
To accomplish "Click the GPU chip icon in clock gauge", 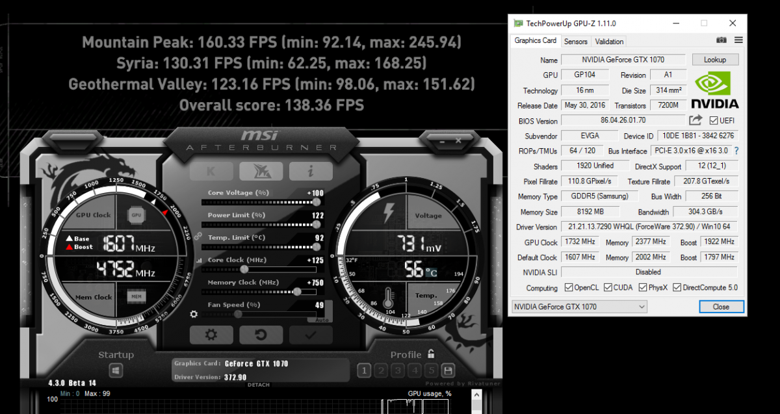I will 136,215.
